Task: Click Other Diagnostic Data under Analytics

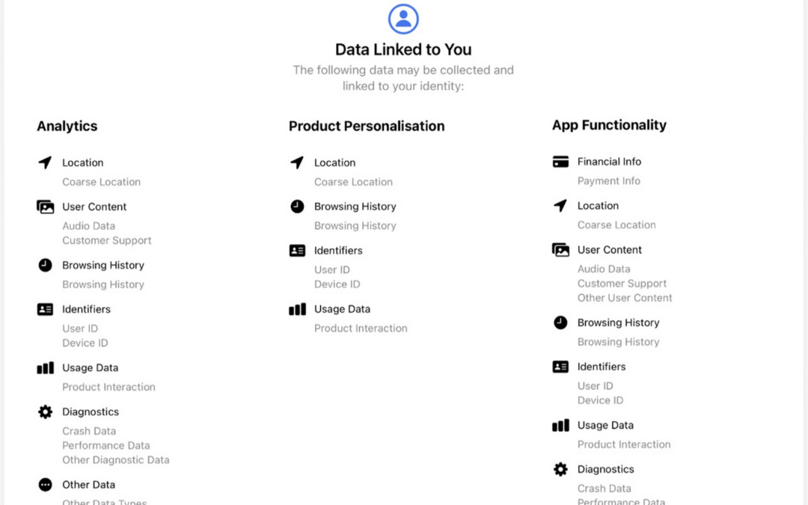Action: (x=115, y=459)
